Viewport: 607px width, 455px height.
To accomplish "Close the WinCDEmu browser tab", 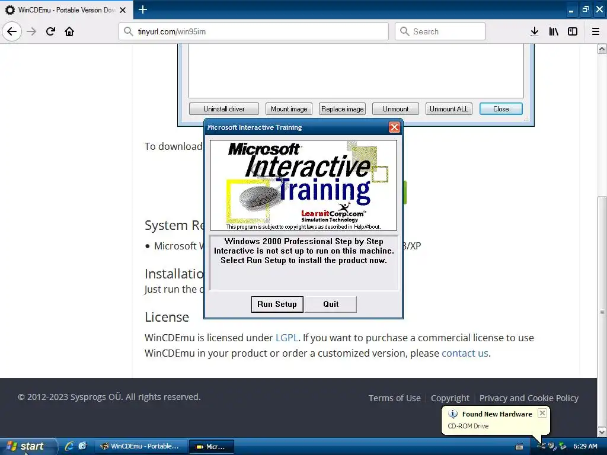I will [x=123, y=10].
